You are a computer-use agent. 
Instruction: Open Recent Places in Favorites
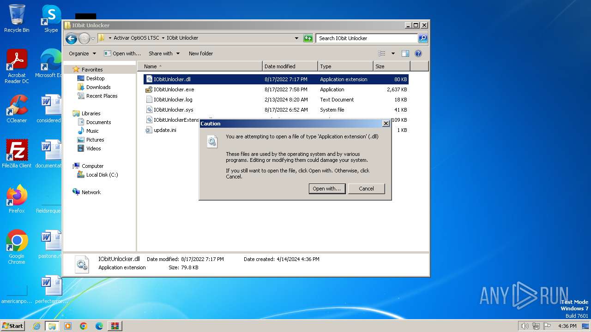coord(102,96)
